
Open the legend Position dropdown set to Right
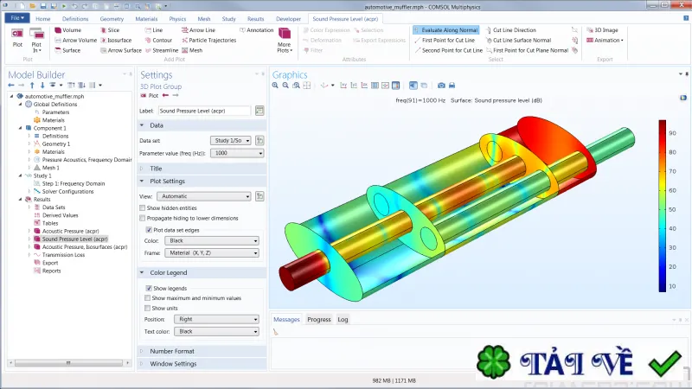[x=216, y=319]
